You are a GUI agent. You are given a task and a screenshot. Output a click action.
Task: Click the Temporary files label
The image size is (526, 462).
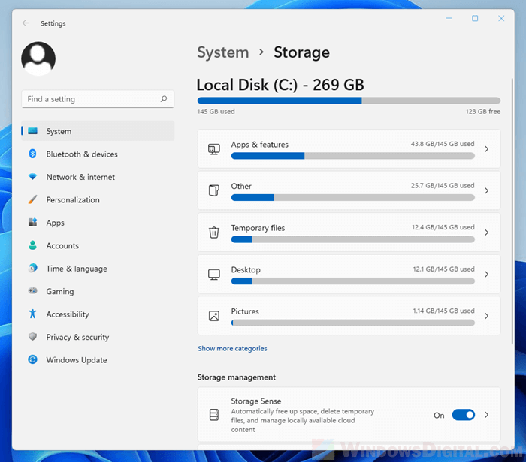click(x=258, y=228)
